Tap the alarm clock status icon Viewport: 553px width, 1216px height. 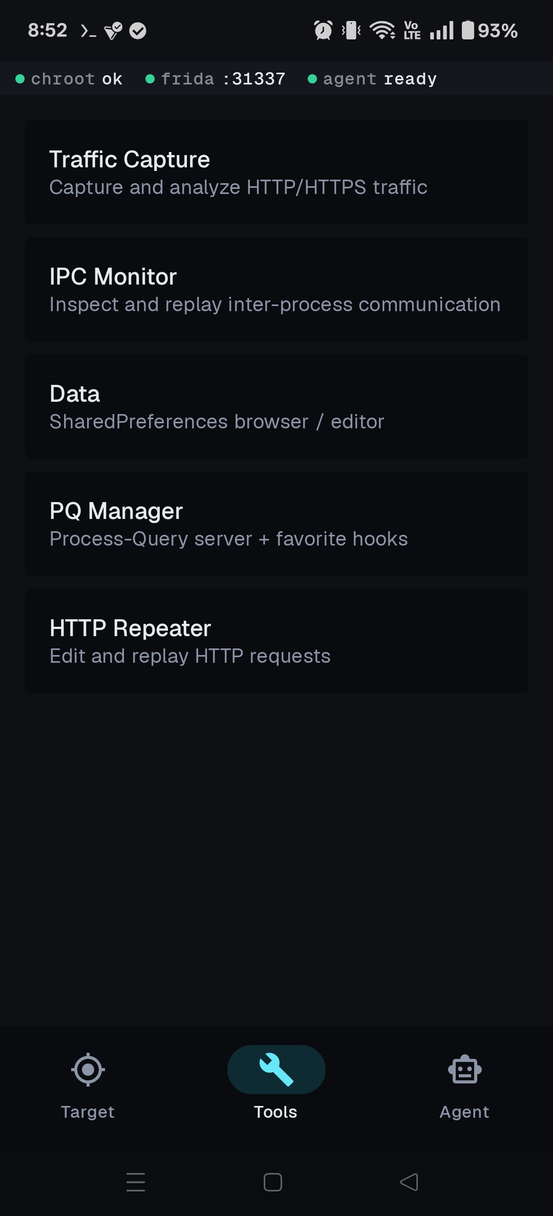point(323,30)
